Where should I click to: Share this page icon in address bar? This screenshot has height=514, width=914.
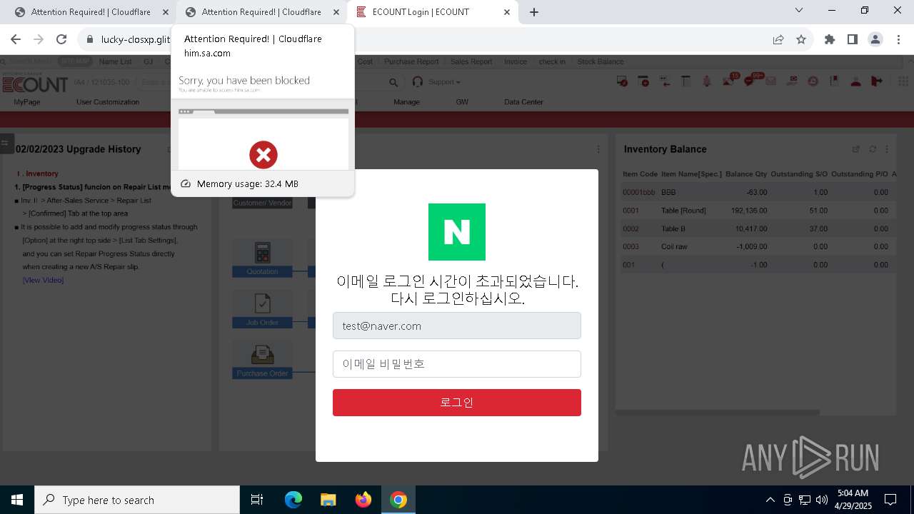pyautogui.click(x=778, y=39)
